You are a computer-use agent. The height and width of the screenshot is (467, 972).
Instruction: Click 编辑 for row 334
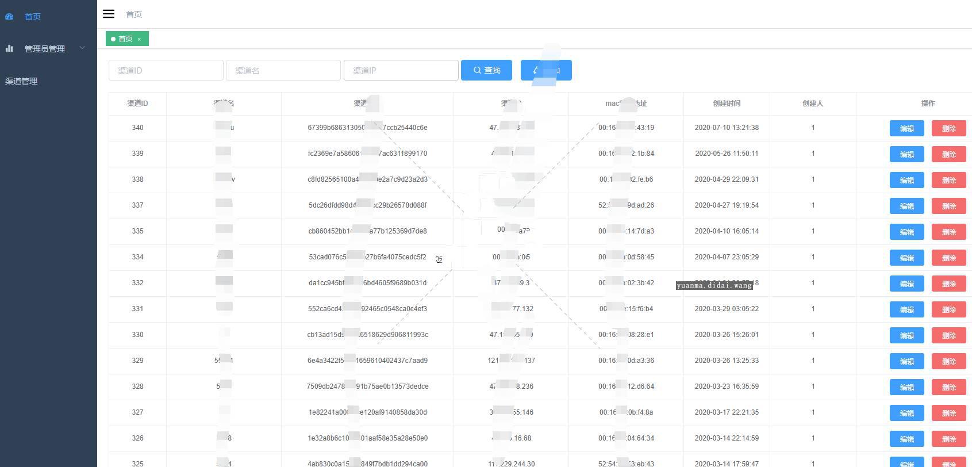point(907,258)
